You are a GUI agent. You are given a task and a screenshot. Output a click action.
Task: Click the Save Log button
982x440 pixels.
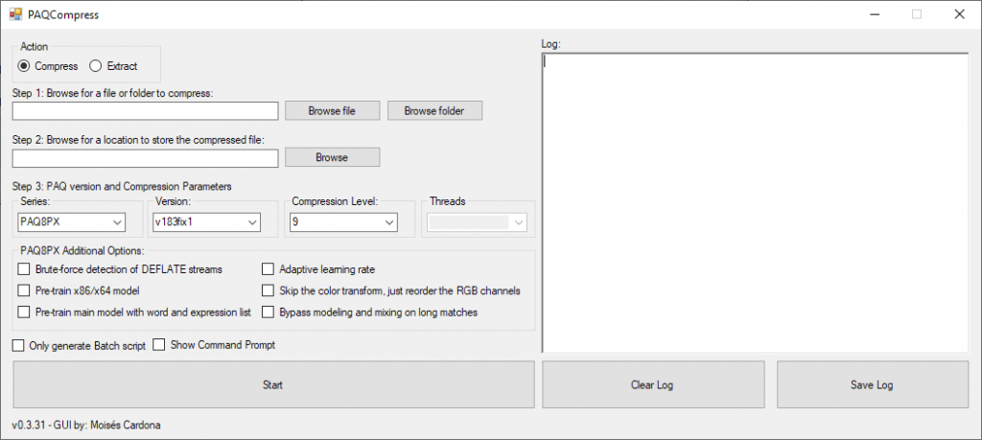pos(873,385)
